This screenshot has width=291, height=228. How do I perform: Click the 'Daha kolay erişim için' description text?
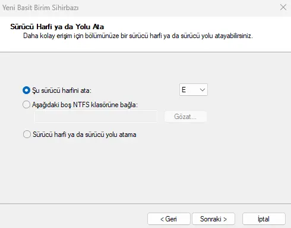pos(138,36)
